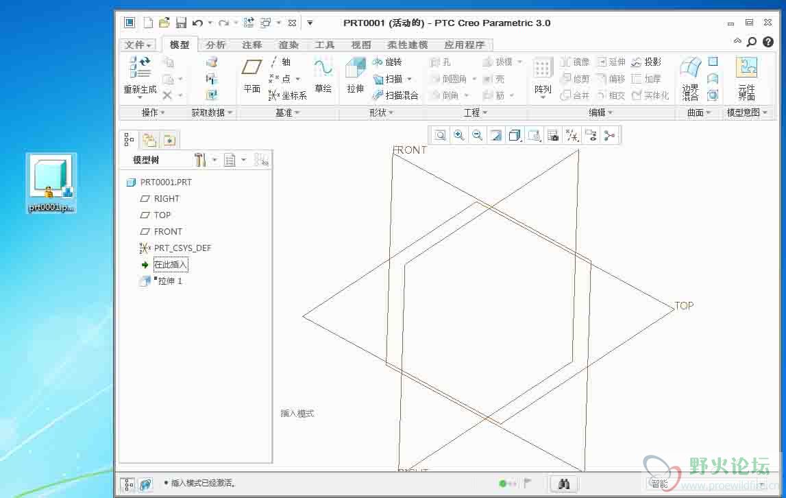Switch to the 渲染 render tab
786x498 pixels.
point(288,45)
